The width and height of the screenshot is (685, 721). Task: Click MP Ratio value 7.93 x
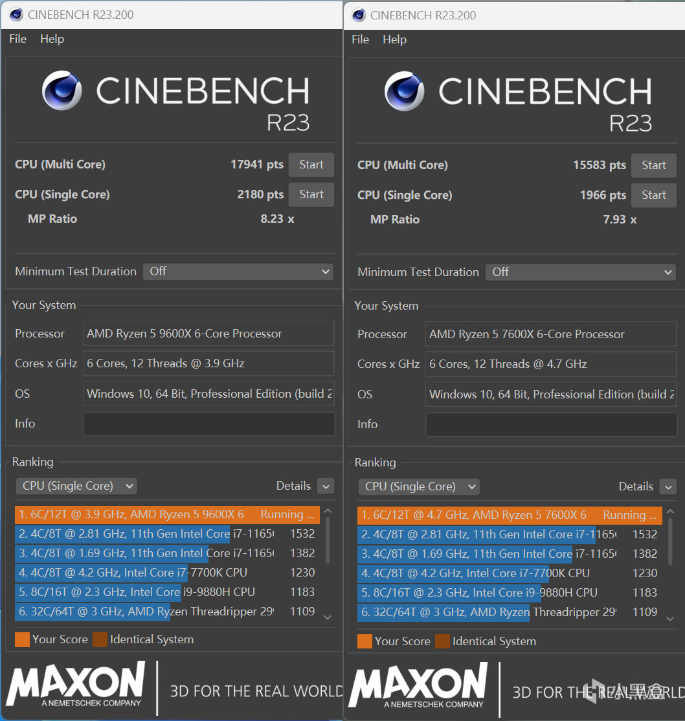tap(620, 220)
